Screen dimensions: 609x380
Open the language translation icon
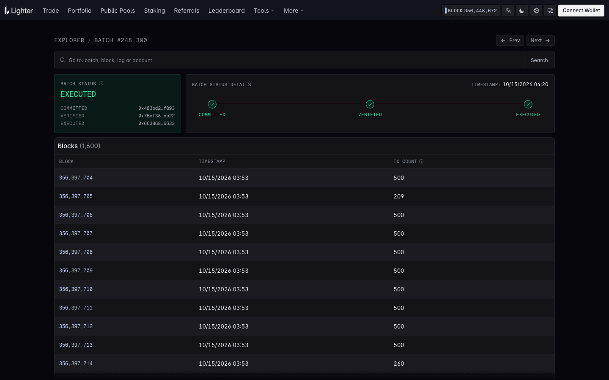point(508,11)
